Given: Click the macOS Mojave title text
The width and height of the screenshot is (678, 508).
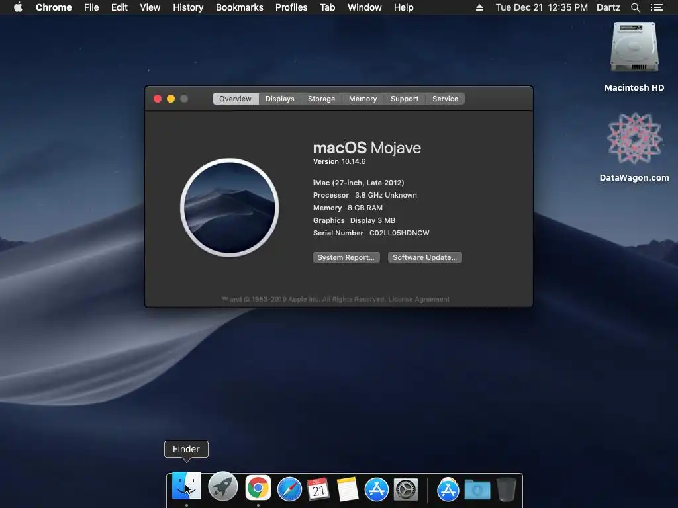Looking at the screenshot, I should (x=367, y=148).
